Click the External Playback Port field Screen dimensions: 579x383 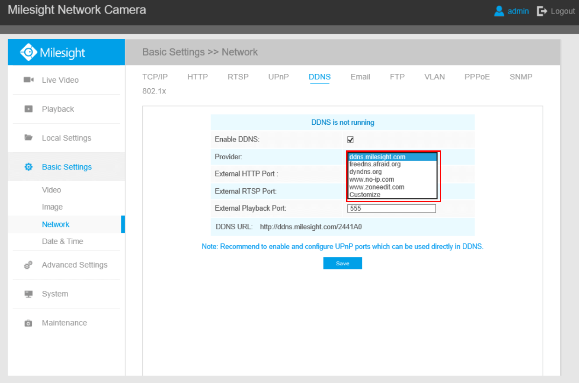391,208
